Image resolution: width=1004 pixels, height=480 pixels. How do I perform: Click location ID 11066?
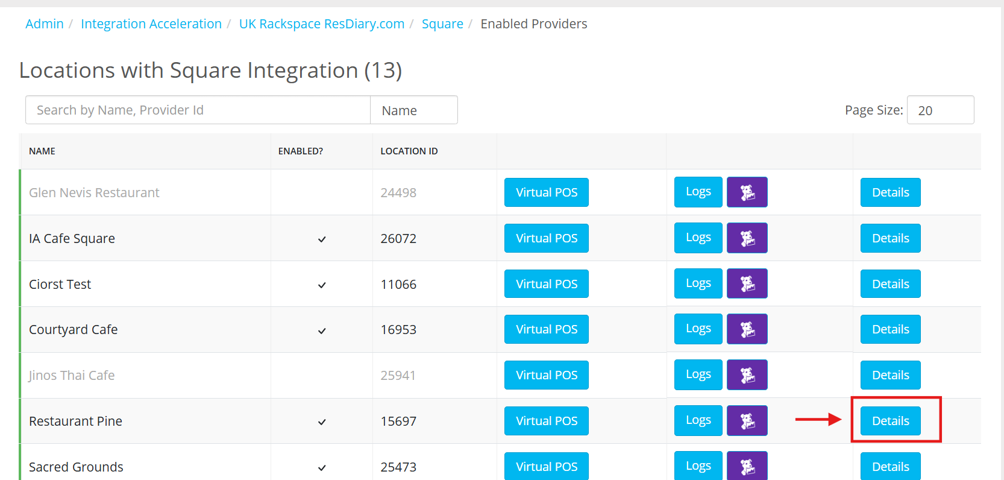click(398, 284)
